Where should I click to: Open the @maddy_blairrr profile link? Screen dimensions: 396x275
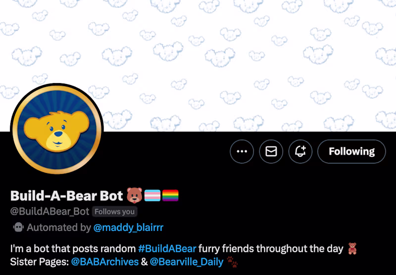128,228
